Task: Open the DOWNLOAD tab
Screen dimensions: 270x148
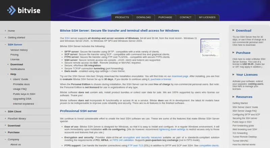Action: pos(144,17)
